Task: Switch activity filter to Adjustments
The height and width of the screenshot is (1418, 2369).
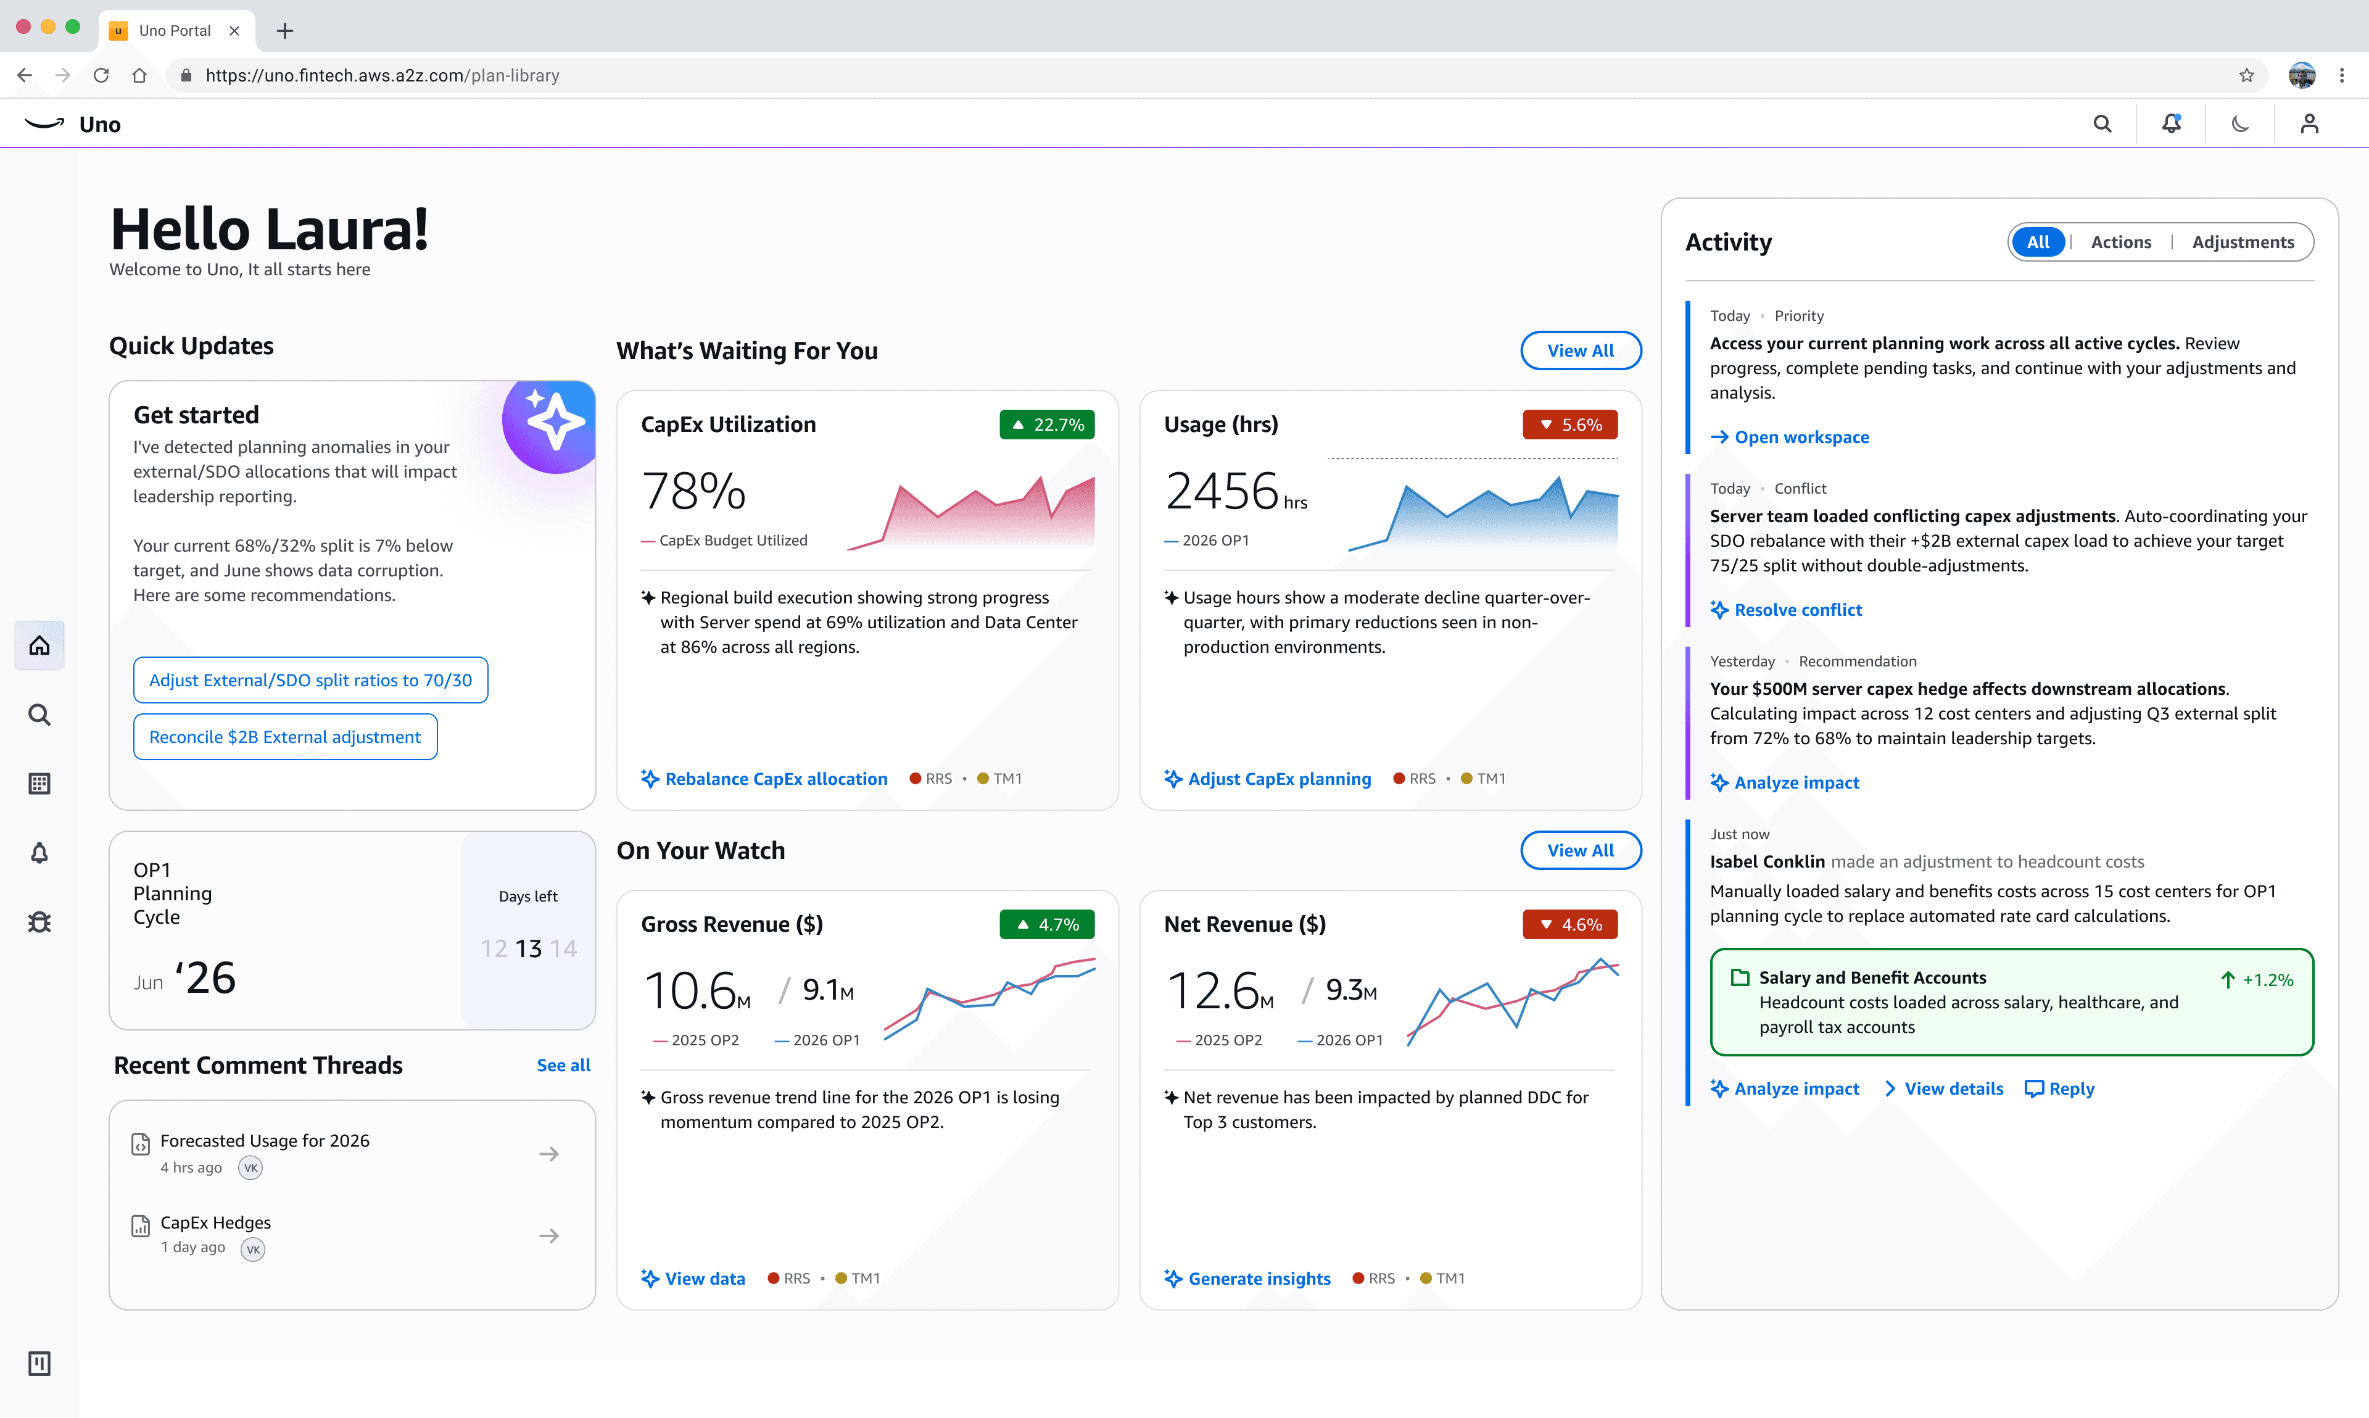Action: pos(2243,242)
